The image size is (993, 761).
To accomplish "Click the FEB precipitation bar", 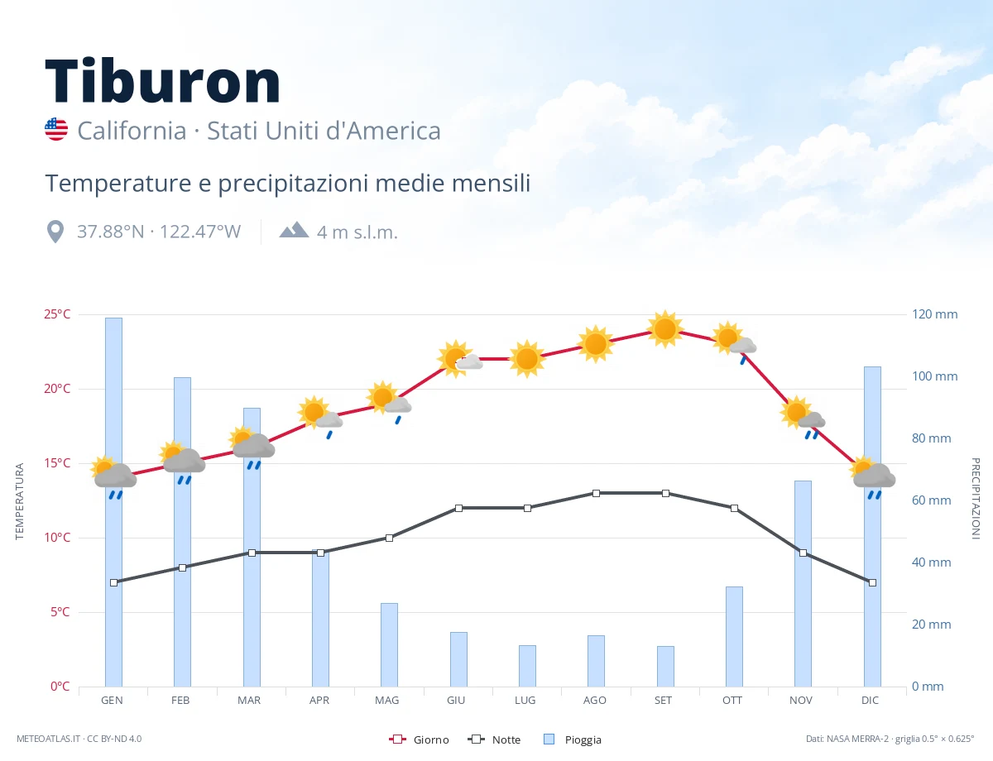I will pos(182,532).
